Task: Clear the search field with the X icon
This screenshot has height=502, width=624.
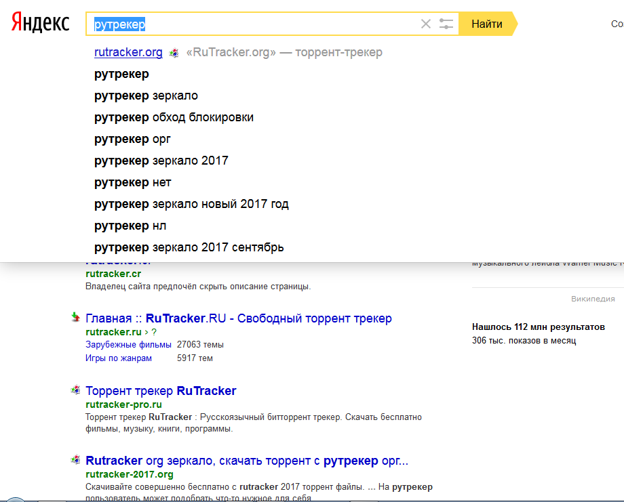Action: (x=426, y=24)
